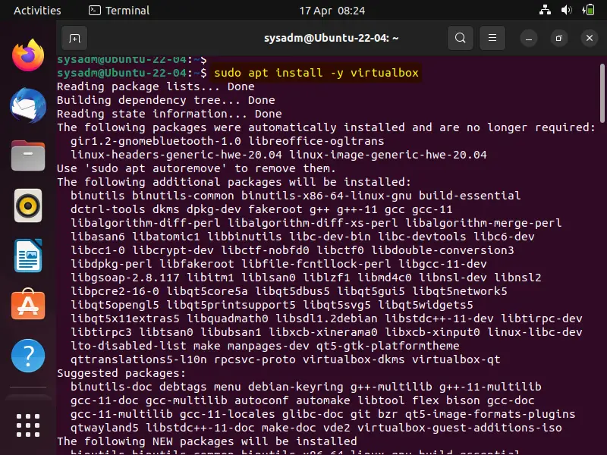Open a new terminal tab
Image resolution: width=607 pixels, height=455 pixels.
tap(74, 39)
